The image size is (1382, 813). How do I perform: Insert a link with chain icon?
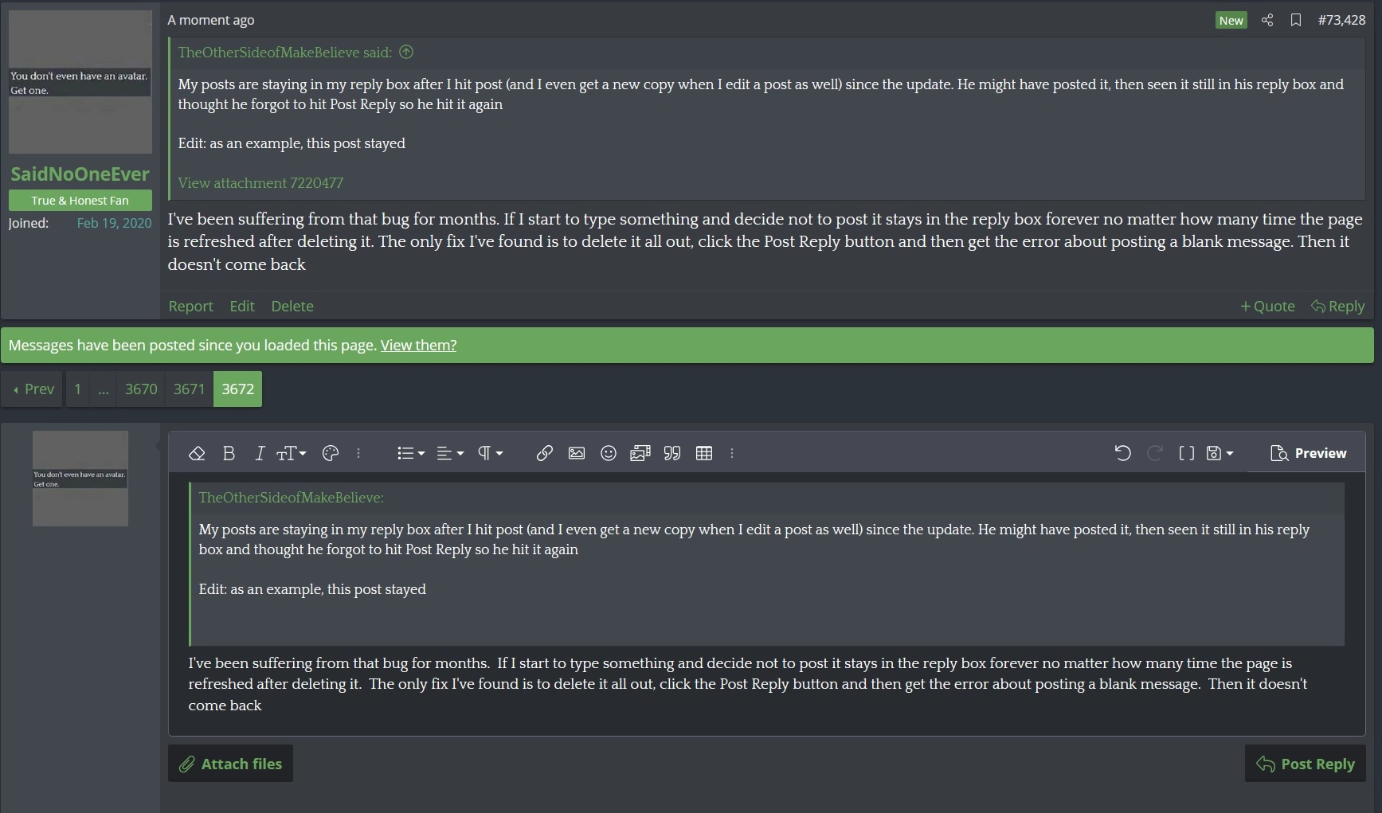pos(544,453)
